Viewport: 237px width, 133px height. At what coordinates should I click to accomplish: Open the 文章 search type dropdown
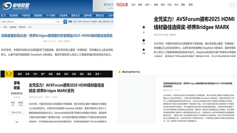click(x=58, y=22)
